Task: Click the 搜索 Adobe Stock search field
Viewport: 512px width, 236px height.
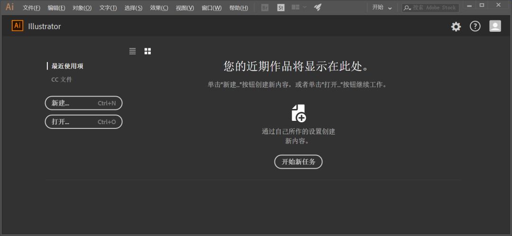Action: pyautogui.click(x=430, y=8)
